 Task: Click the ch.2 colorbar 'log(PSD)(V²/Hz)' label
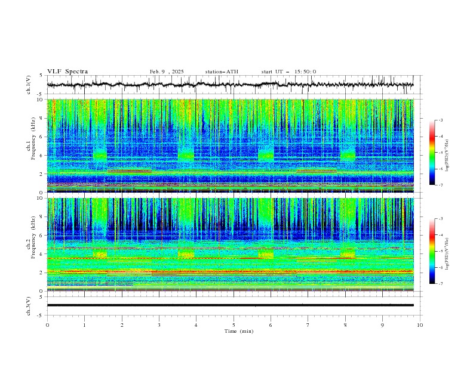pos(447,254)
